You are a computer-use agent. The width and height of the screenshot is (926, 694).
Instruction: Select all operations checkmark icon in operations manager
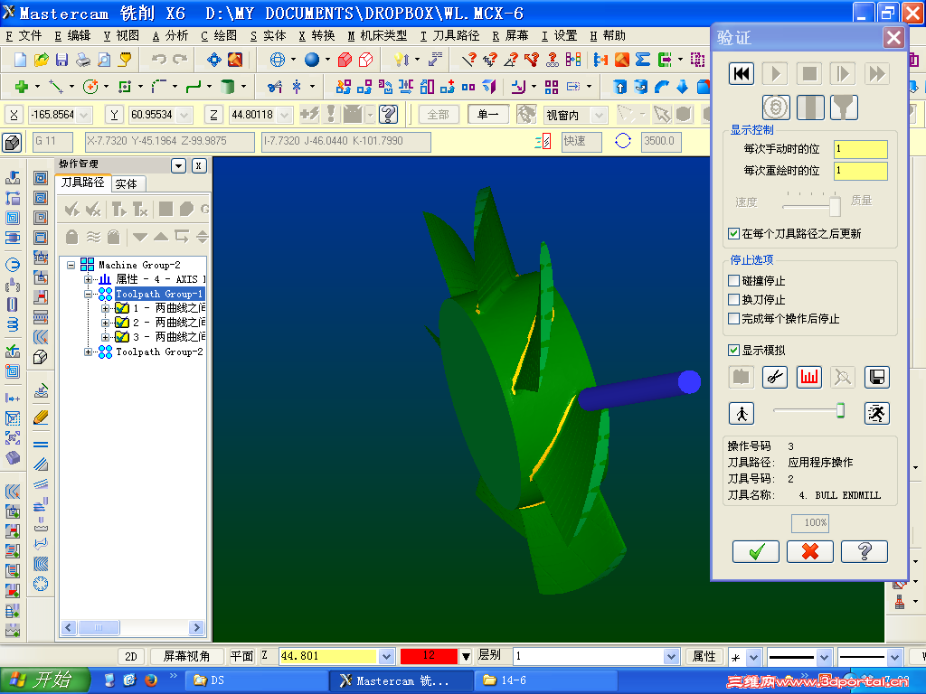(x=72, y=209)
